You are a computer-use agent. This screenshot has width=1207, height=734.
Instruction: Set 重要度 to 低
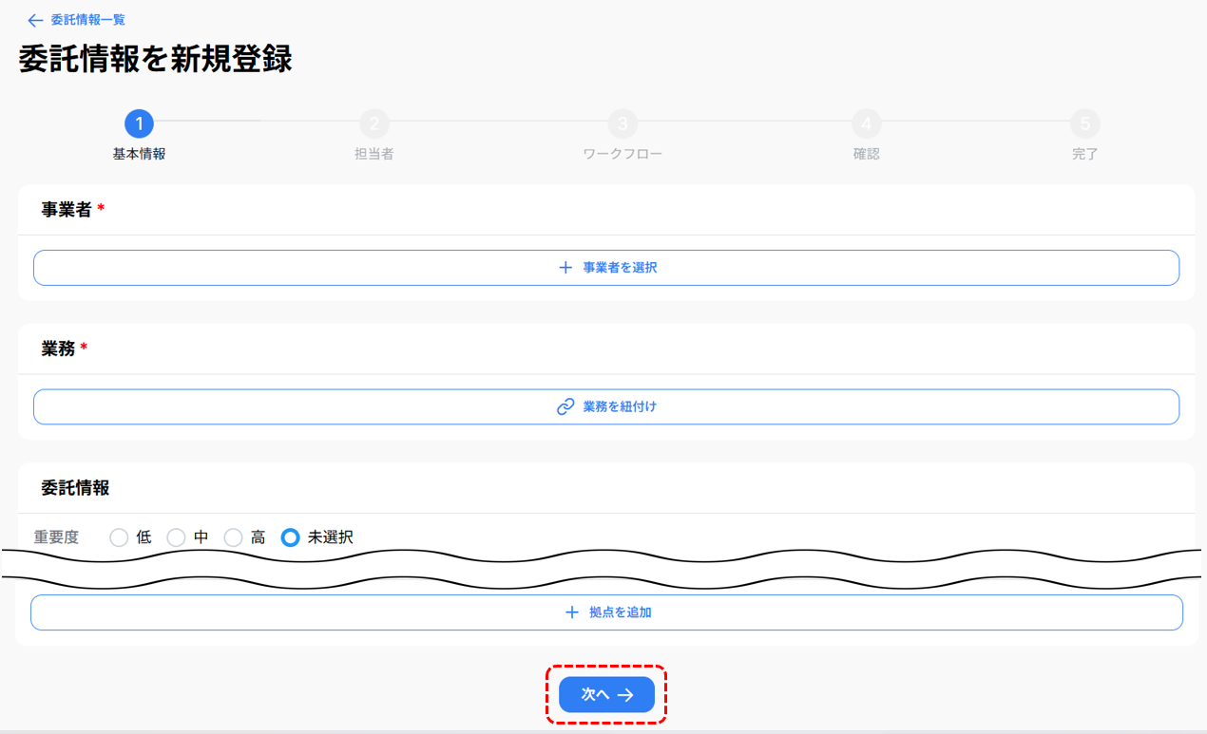point(119,537)
